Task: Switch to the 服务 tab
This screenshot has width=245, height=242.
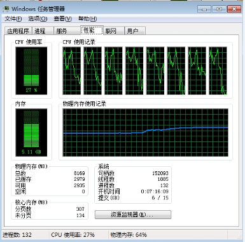Action: pos(67,31)
